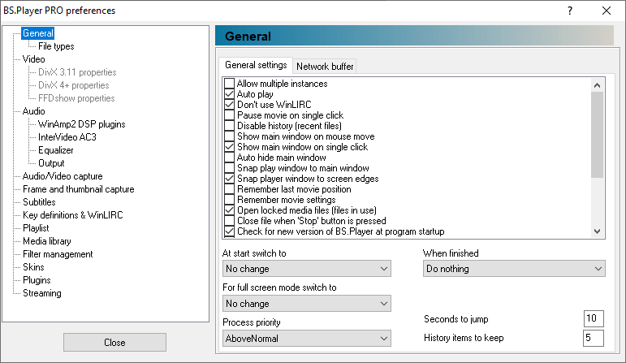This screenshot has width=626, height=363.
Task: Open the At start switch to dropdown
Action: 307,269
